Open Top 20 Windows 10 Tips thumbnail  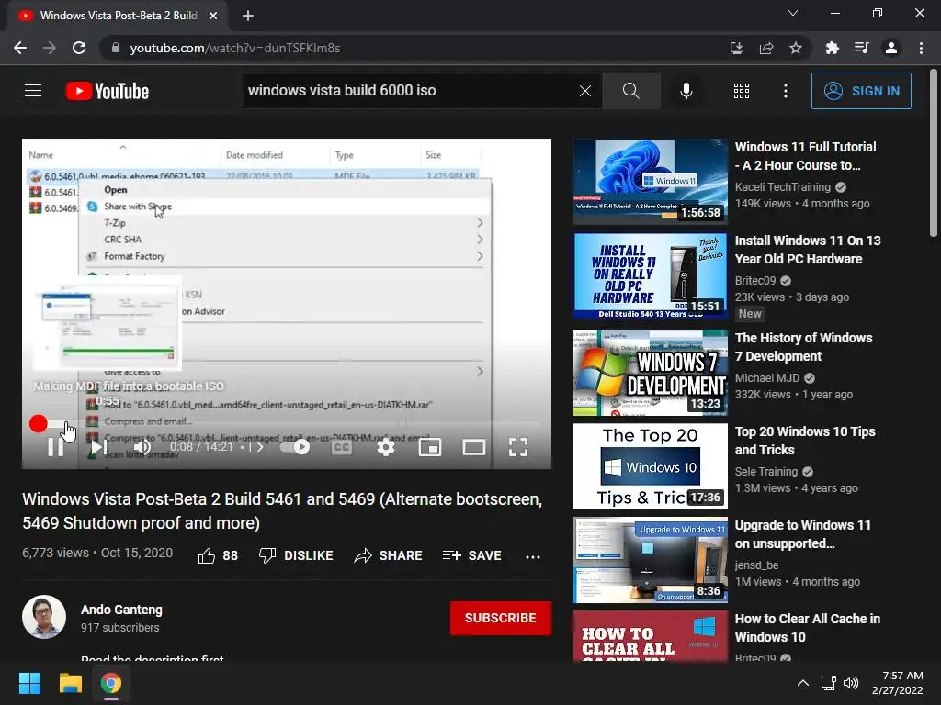[650, 465]
